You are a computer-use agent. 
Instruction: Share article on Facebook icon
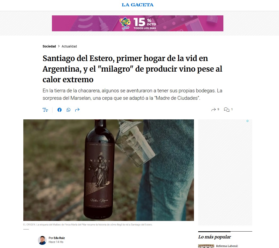pos(59,110)
